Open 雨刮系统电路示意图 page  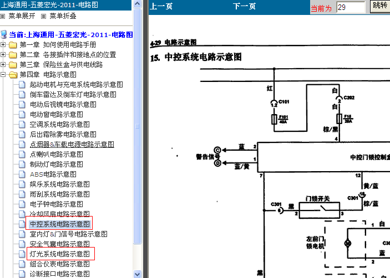pos(60,194)
